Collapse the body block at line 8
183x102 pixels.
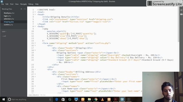coord(35,26)
